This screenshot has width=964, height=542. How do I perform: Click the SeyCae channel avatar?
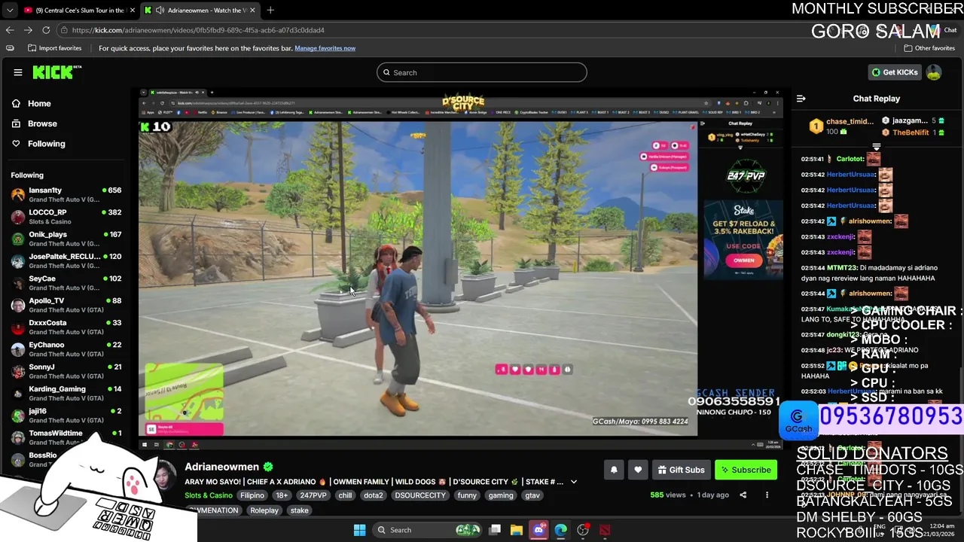(x=17, y=283)
